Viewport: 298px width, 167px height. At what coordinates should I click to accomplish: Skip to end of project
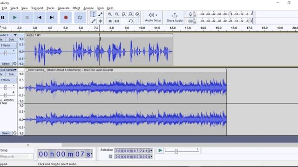(x=52, y=18)
